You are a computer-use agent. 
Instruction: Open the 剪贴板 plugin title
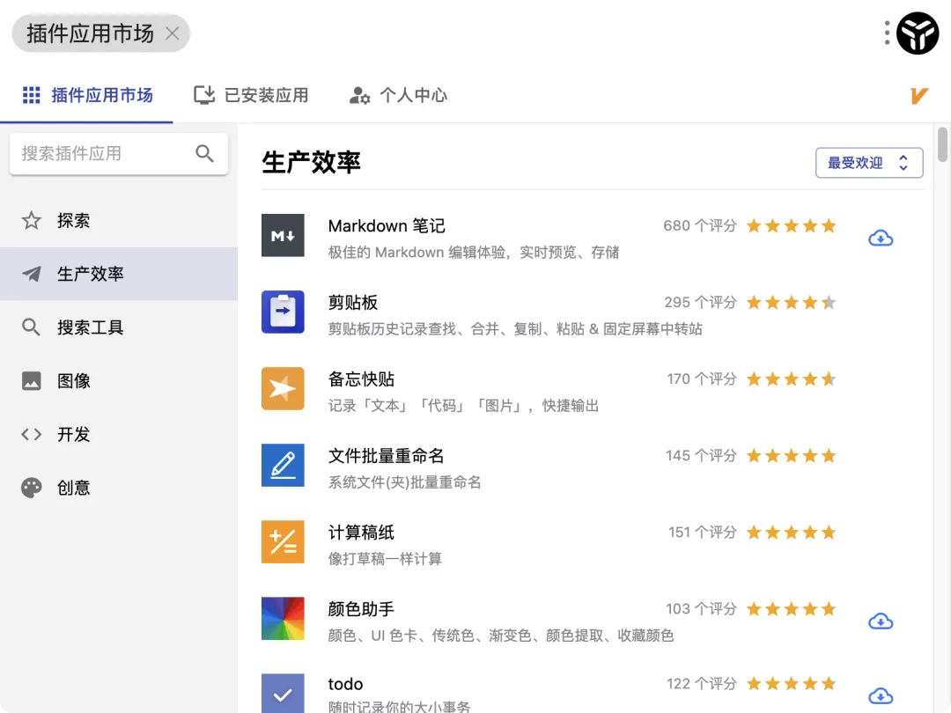click(353, 303)
